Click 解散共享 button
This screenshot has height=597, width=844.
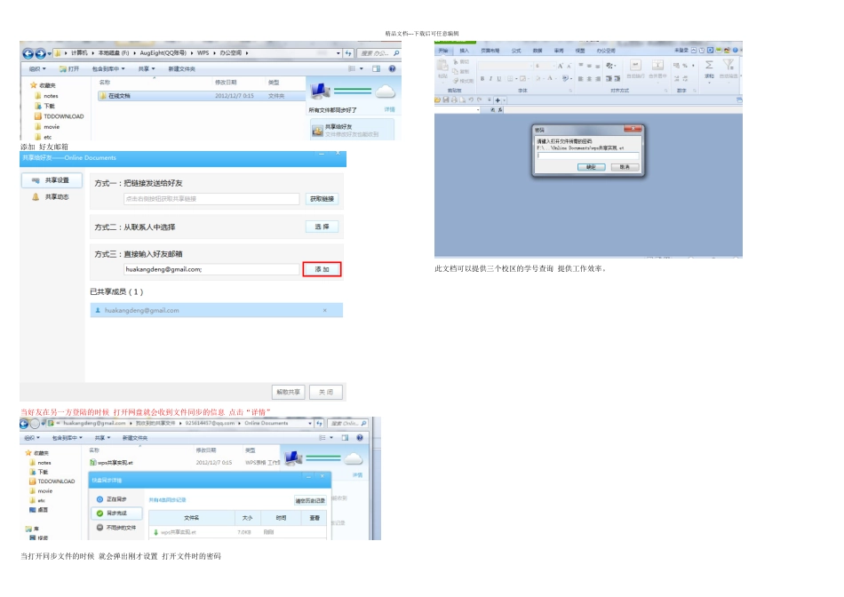[289, 392]
